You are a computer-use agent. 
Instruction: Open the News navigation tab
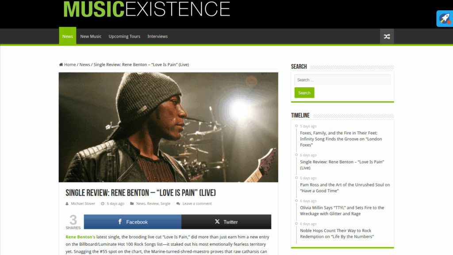coord(68,36)
